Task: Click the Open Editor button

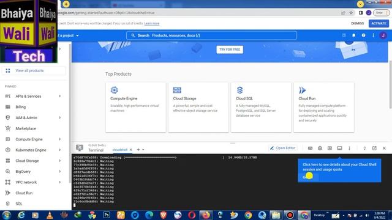Action: tap(283, 148)
